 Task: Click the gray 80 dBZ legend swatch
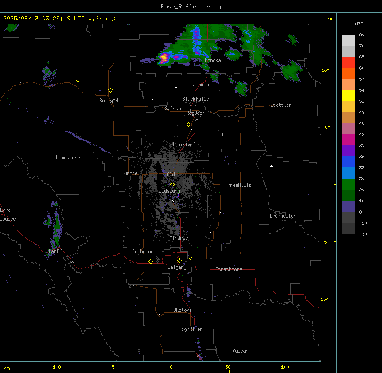tap(348, 40)
